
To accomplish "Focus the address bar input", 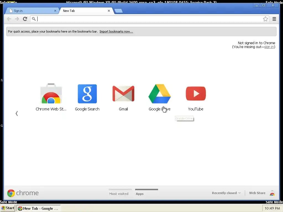I will (x=150, y=19).
